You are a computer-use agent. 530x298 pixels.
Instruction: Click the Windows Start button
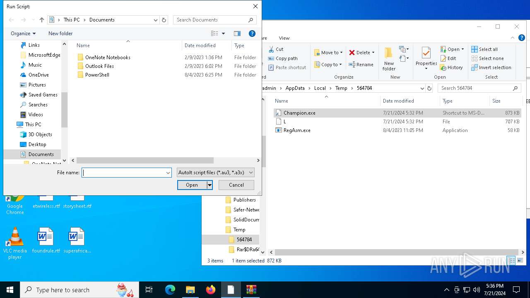[10, 290]
